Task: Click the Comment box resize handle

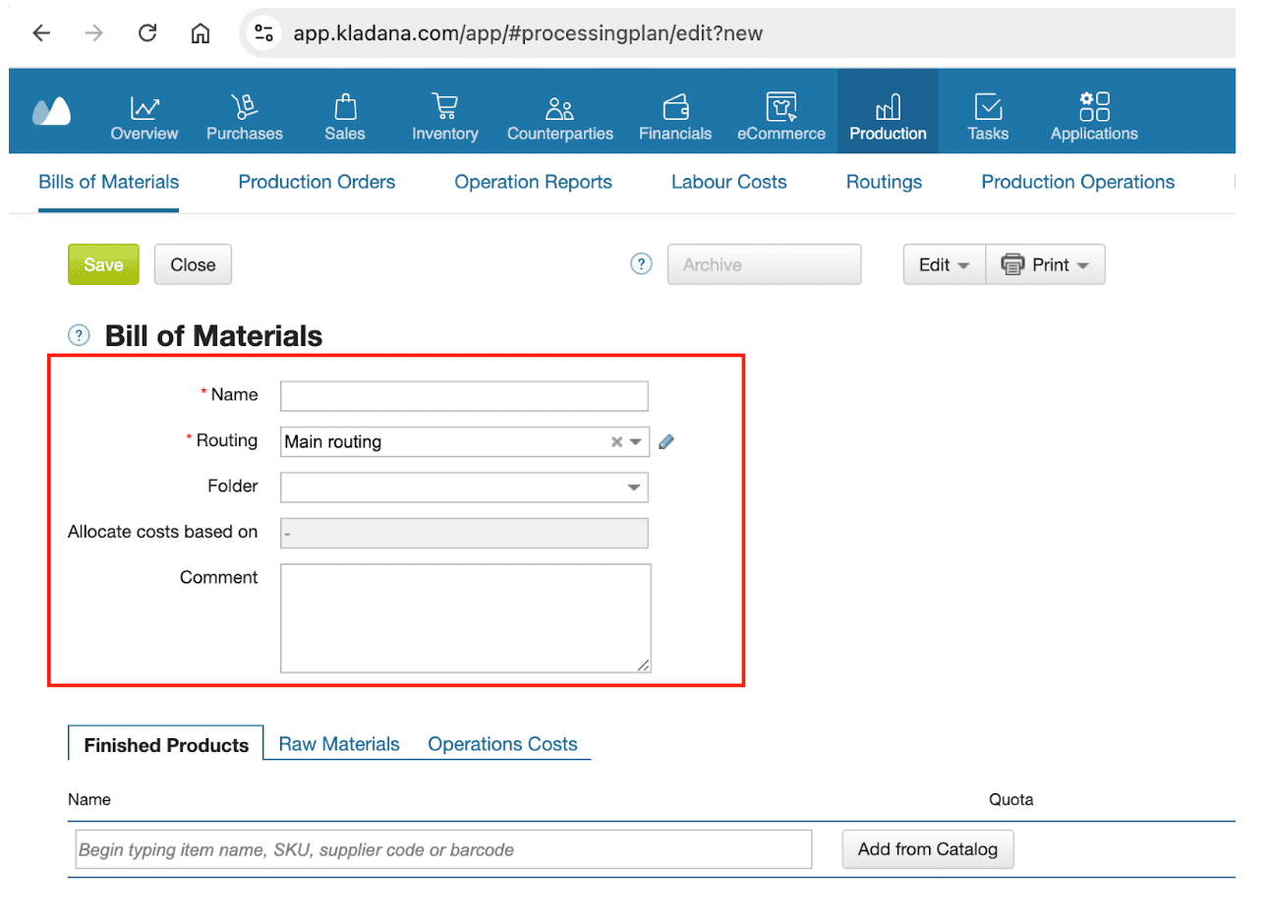Action: point(643,665)
